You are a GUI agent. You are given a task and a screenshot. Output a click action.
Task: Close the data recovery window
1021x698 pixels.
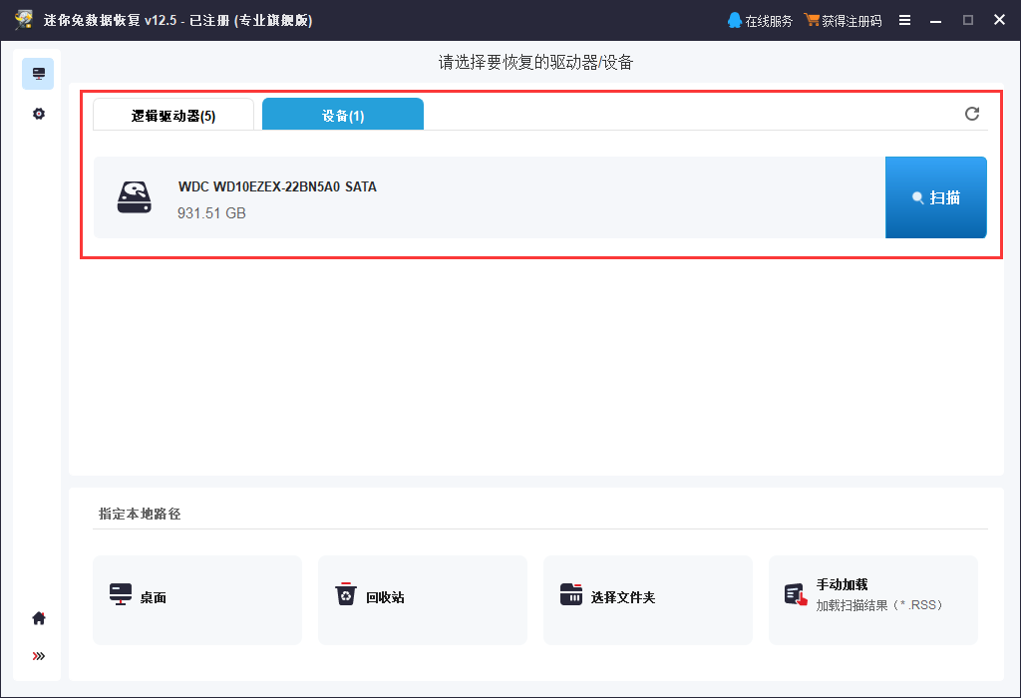click(x=999, y=20)
